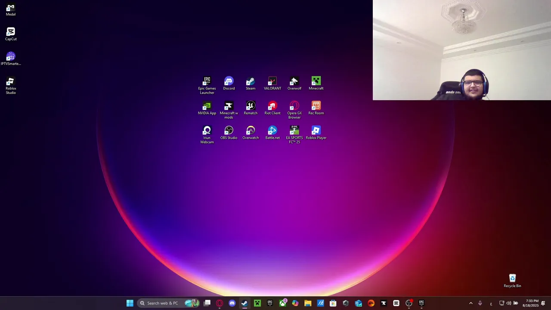Open the EA app taskbar icon

pyautogui.click(x=371, y=303)
